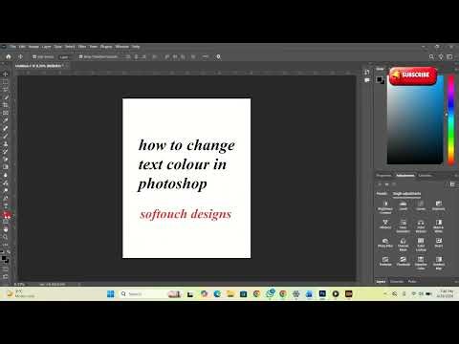Add a Levels adjustment
The image size is (459, 344).
click(404, 205)
